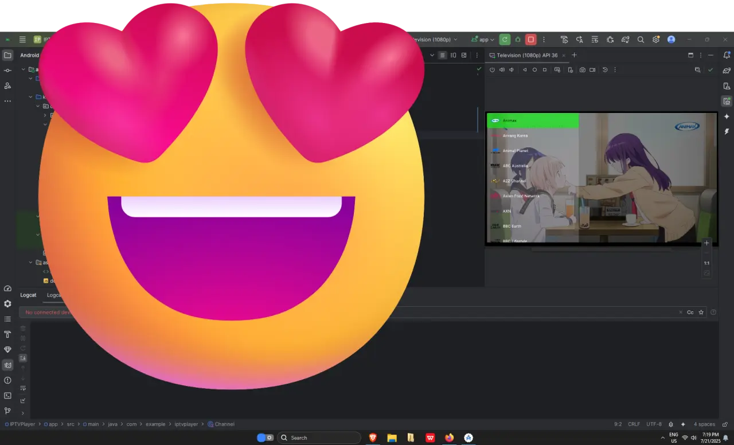734x445 pixels.
Task: Open the Commit tool window
Action: click(7, 70)
